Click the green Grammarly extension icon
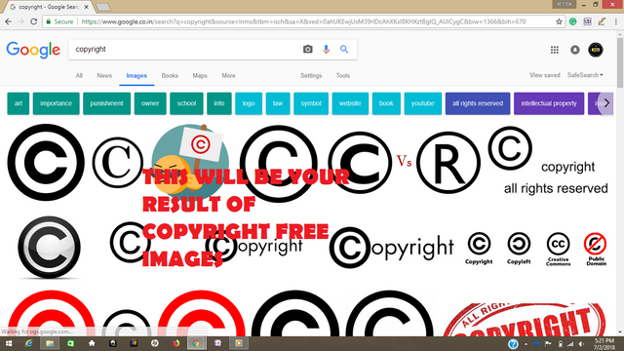624x351 pixels. [572, 21]
